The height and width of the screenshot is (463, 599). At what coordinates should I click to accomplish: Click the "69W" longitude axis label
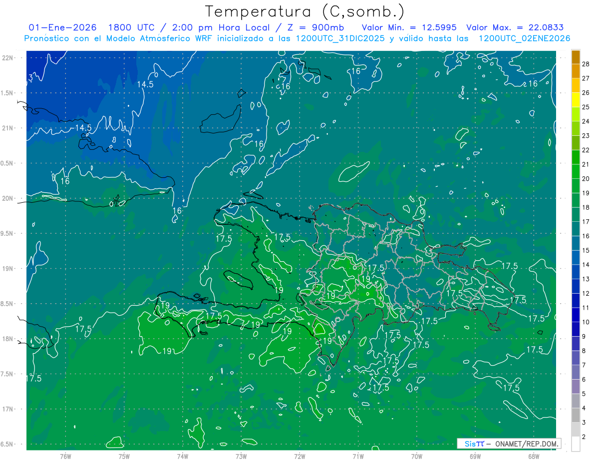[x=475, y=457]
